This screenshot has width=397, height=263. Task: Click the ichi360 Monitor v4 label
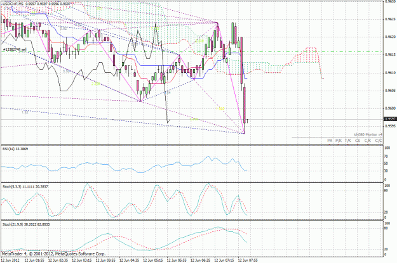[x=368, y=134]
